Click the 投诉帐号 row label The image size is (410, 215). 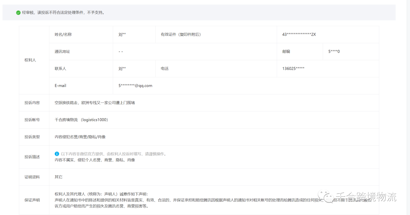pyautogui.click(x=32, y=120)
